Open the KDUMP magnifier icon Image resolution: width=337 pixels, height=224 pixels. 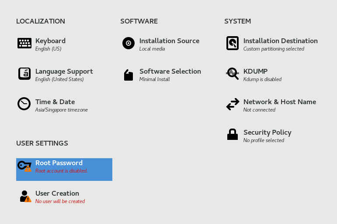coord(233,74)
